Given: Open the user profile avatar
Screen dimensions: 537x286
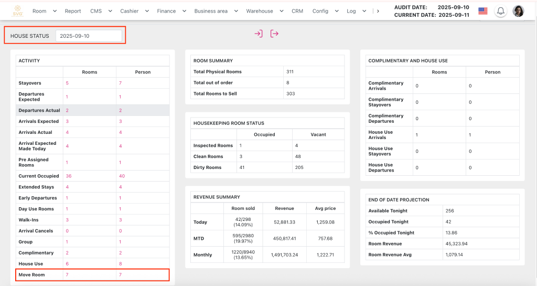Looking at the screenshot, I should point(518,11).
